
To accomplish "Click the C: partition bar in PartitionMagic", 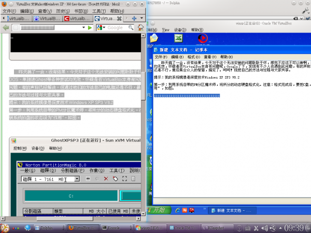I will [x=71, y=196].
